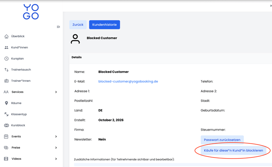Click the bold name 'Blocked Customer' in Details
Screen dimensions: 272x167
click(113, 72)
